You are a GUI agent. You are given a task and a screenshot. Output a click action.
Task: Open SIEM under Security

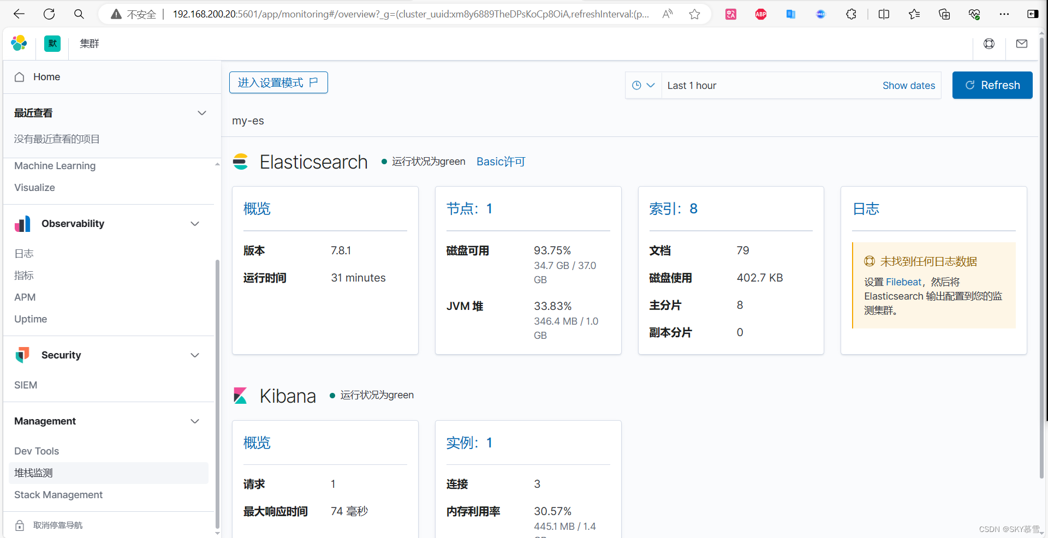point(26,385)
